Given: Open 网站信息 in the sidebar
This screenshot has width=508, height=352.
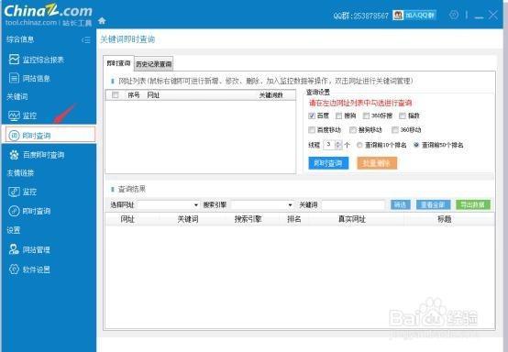Looking at the screenshot, I should click(29, 78).
